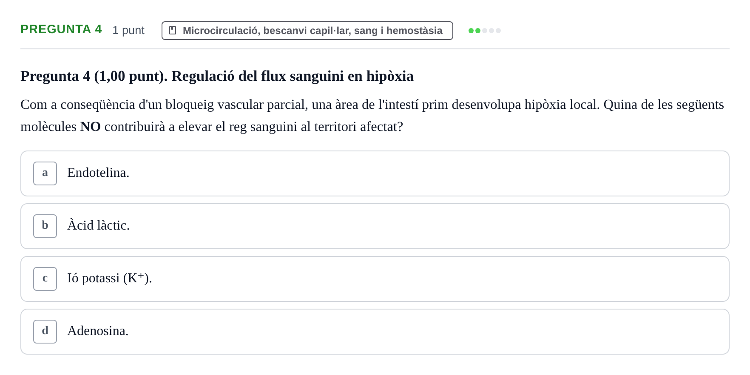This screenshot has height=375, width=750.
Task: Click the last grey difficulty dot
Action: [x=498, y=31]
